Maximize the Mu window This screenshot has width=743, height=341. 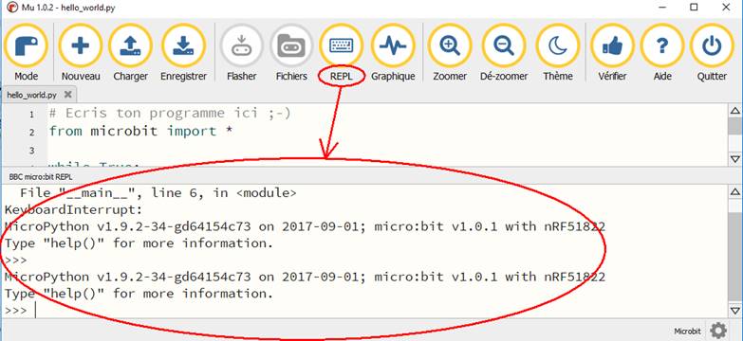click(694, 7)
